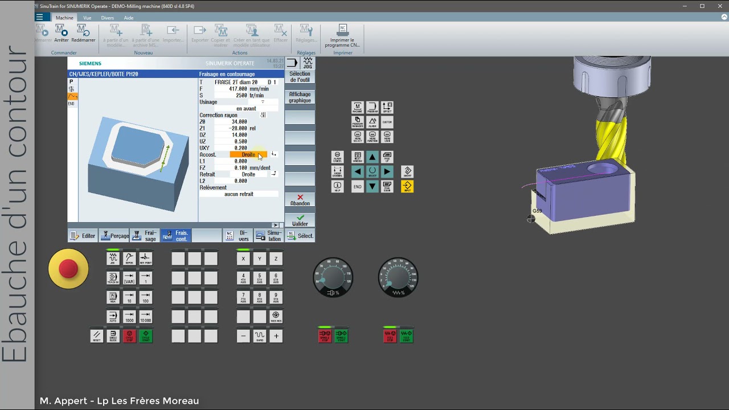Click the Editer softkey
Image resolution: width=729 pixels, height=410 pixels.
click(83, 236)
